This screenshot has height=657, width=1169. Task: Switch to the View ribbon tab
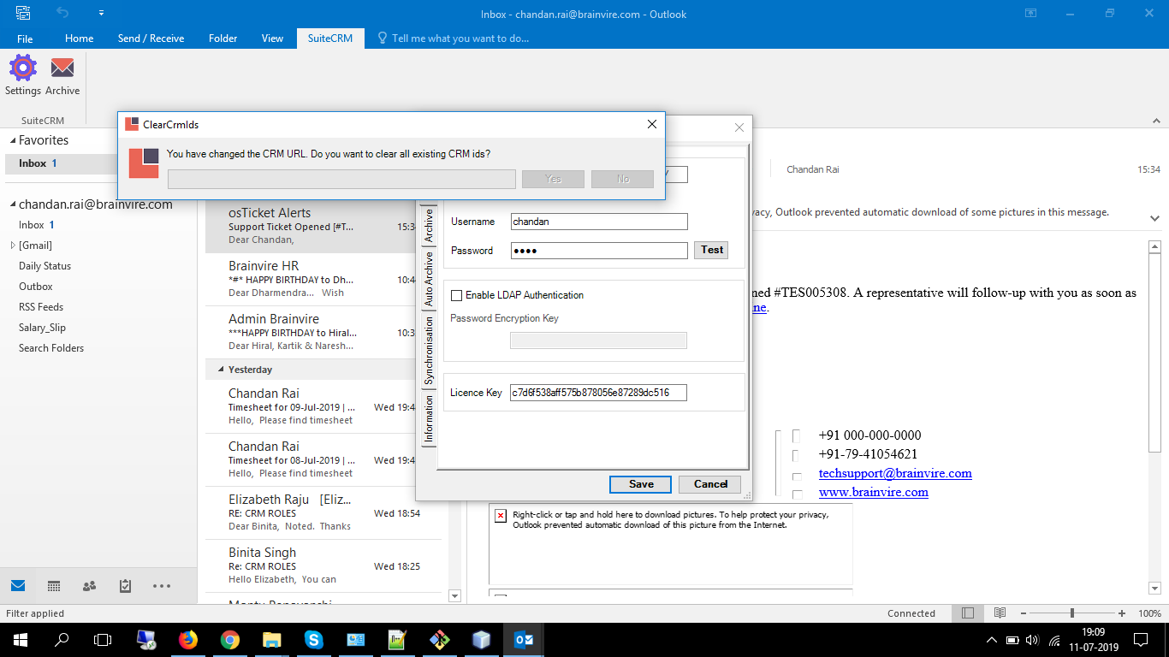(272, 38)
